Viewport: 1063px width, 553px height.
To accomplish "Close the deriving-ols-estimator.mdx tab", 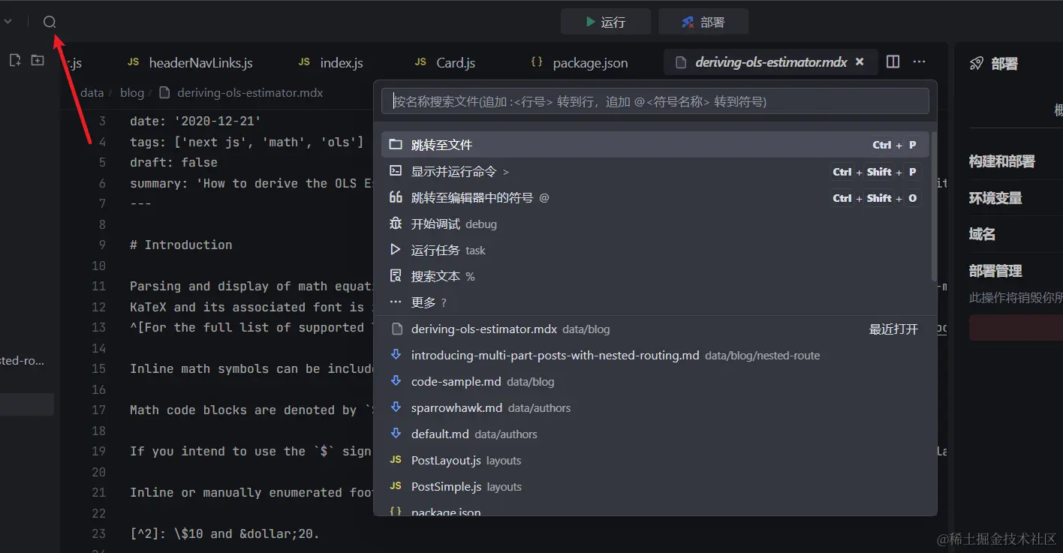I will point(860,62).
